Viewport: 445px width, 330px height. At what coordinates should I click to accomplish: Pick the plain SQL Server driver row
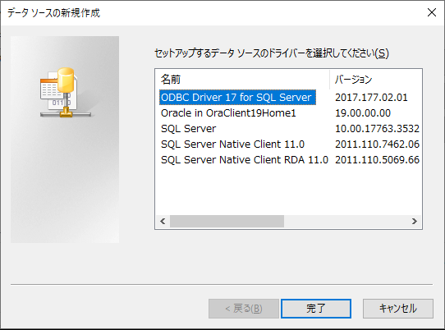pyautogui.click(x=188, y=129)
